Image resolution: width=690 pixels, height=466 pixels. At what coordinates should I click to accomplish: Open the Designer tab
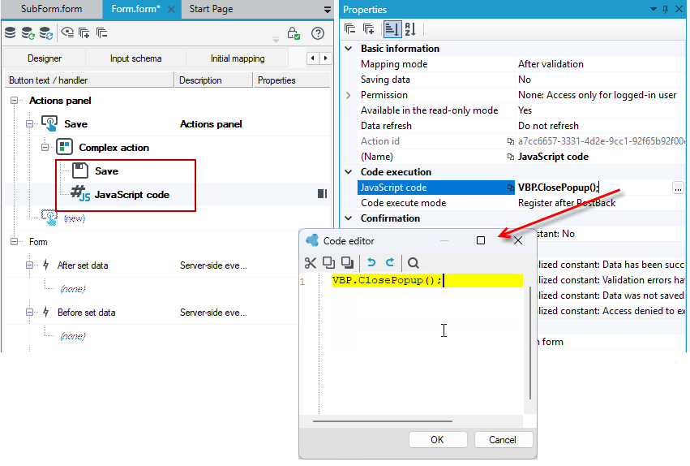coord(45,58)
